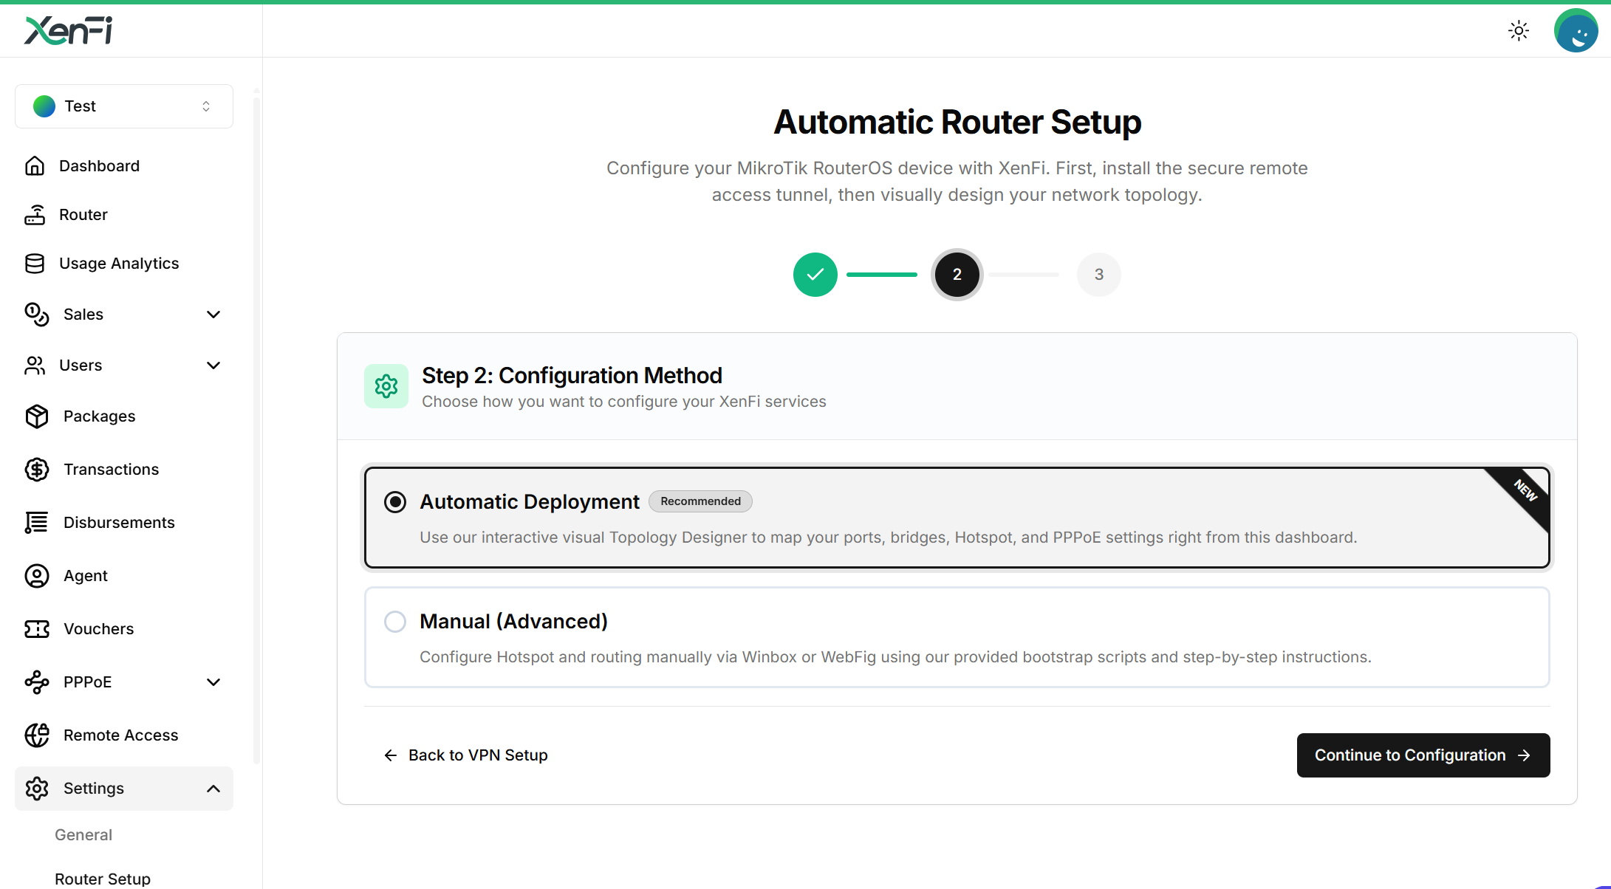The width and height of the screenshot is (1611, 889).
Task: Go to Dashboard in sidebar
Action: 99,166
